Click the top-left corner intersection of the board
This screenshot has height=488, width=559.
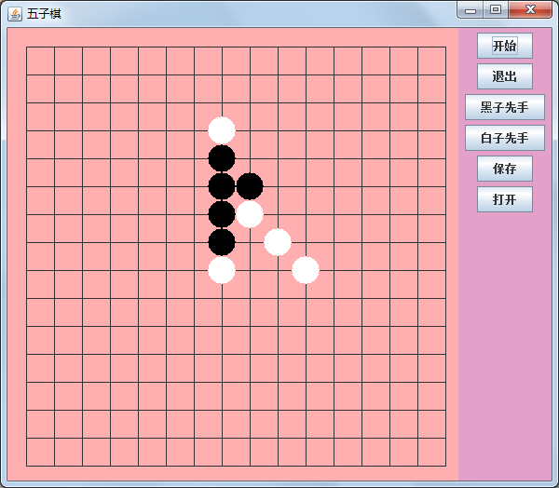coord(26,47)
